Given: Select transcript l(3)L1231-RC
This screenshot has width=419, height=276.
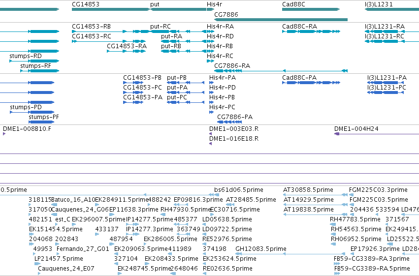Looking at the screenshot, I should (392, 41).
